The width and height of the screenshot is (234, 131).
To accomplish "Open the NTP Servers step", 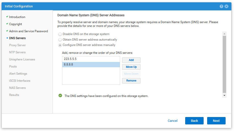I will (17, 52).
